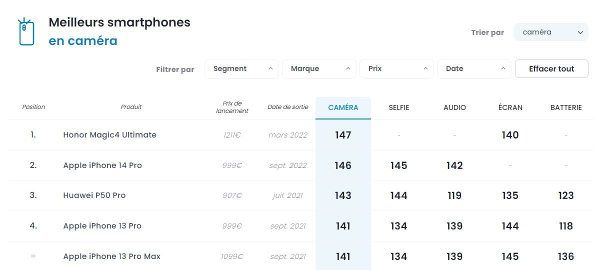The width and height of the screenshot is (603, 270).
Task: Switch to the SELFIE column tab
Action: [399, 107]
